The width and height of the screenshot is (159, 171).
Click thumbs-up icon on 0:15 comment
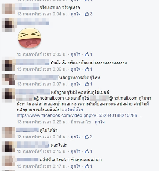point(87,151)
